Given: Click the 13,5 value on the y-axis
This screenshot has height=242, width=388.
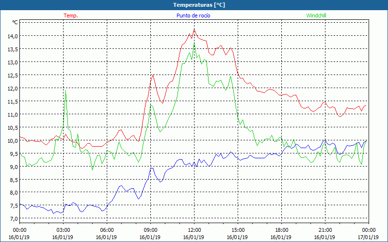Looking at the screenshot, I should pyautogui.click(x=13, y=49).
